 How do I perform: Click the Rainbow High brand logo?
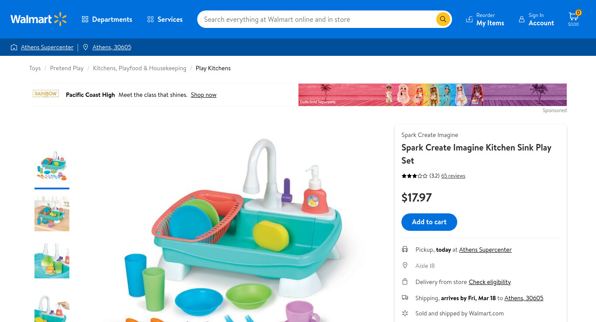46,94
